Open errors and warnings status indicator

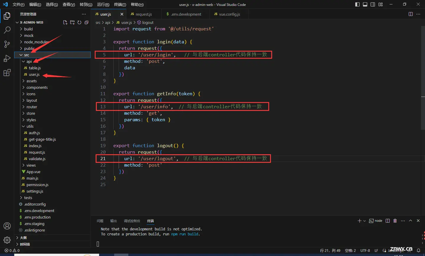pos(12,250)
